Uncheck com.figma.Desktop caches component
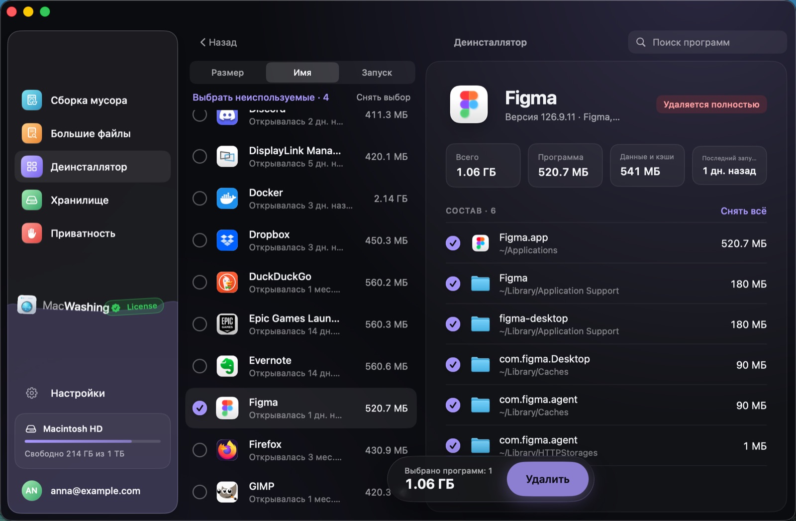796x521 pixels. click(453, 365)
